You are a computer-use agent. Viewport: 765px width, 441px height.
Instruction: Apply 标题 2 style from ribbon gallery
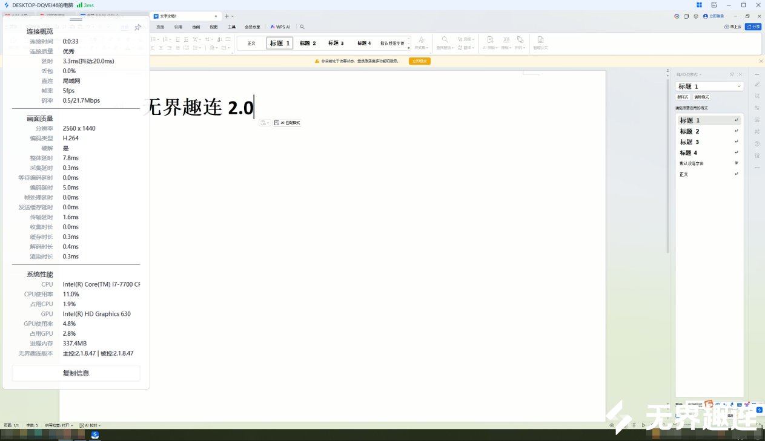pos(308,44)
